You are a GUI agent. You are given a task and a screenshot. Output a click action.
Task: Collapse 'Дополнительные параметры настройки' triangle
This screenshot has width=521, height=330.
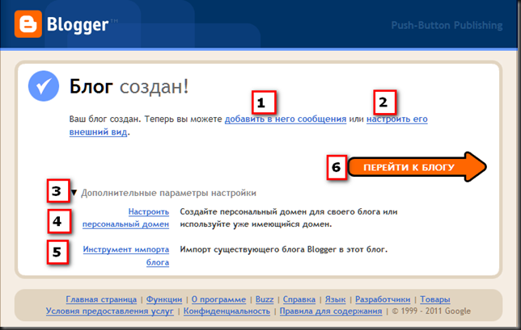coord(74,193)
